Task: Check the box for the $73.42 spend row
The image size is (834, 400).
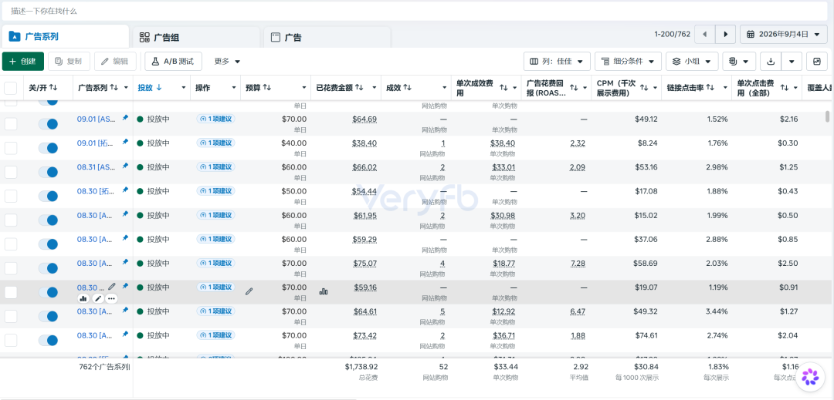Action: point(11,340)
